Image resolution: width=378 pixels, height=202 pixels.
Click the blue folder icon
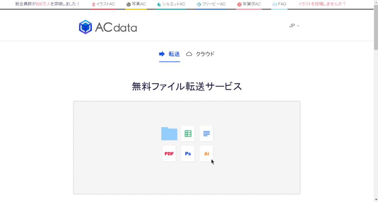click(x=169, y=134)
